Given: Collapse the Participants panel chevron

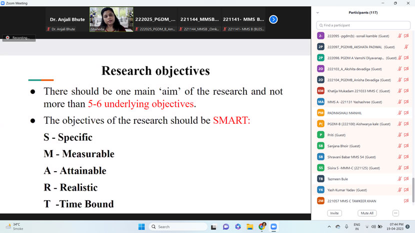Looking at the screenshot, I should (x=317, y=12).
